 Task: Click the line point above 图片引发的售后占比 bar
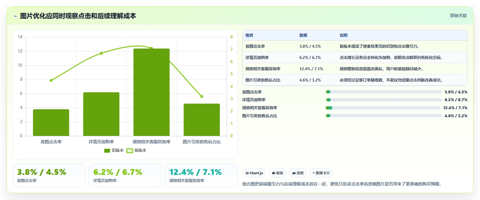202,96
